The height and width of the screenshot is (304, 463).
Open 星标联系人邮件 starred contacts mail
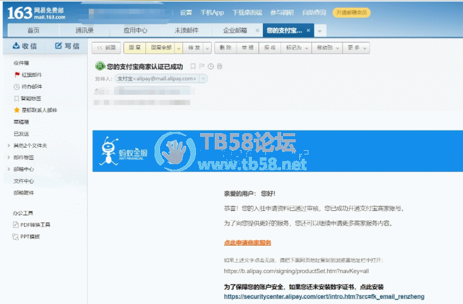(x=35, y=111)
